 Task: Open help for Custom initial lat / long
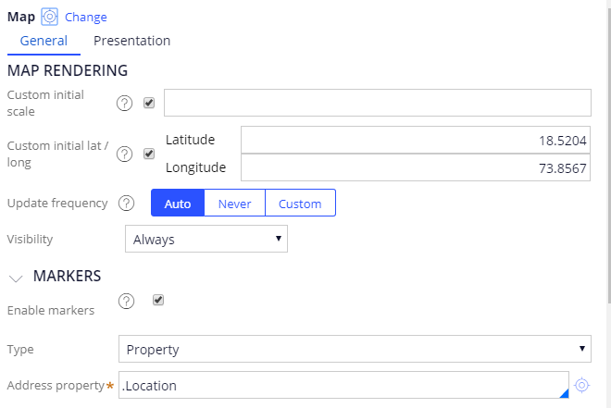[124, 154]
